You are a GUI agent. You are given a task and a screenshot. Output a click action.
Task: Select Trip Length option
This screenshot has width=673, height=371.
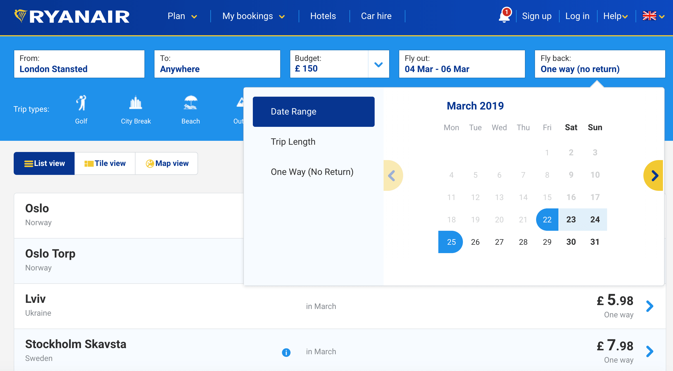[x=293, y=142]
